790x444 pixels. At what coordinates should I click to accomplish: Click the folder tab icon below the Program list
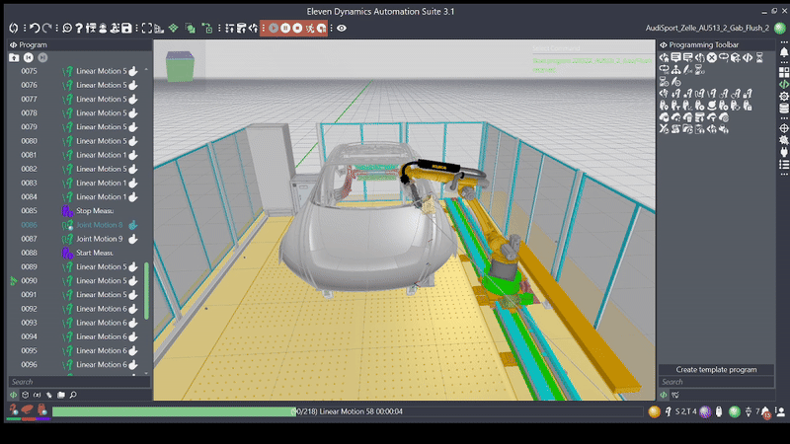point(61,396)
